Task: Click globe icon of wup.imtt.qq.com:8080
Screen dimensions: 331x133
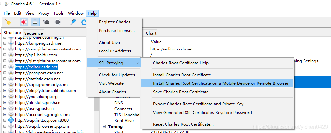Action: click(x=11, y=120)
